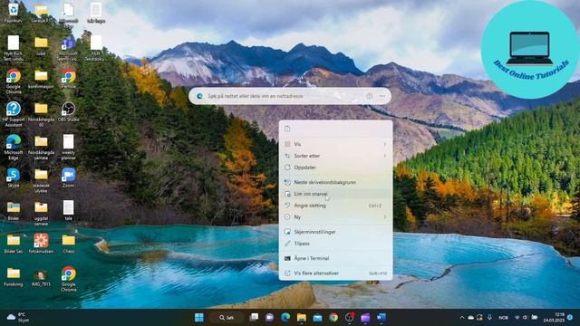The height and width of the screenshot is (326, 580).
Task: Select the fotoknudsen shortcut icon
Action: [41, 244]
